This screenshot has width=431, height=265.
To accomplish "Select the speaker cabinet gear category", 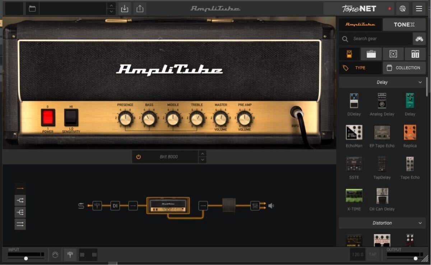I will coord(393,54).
